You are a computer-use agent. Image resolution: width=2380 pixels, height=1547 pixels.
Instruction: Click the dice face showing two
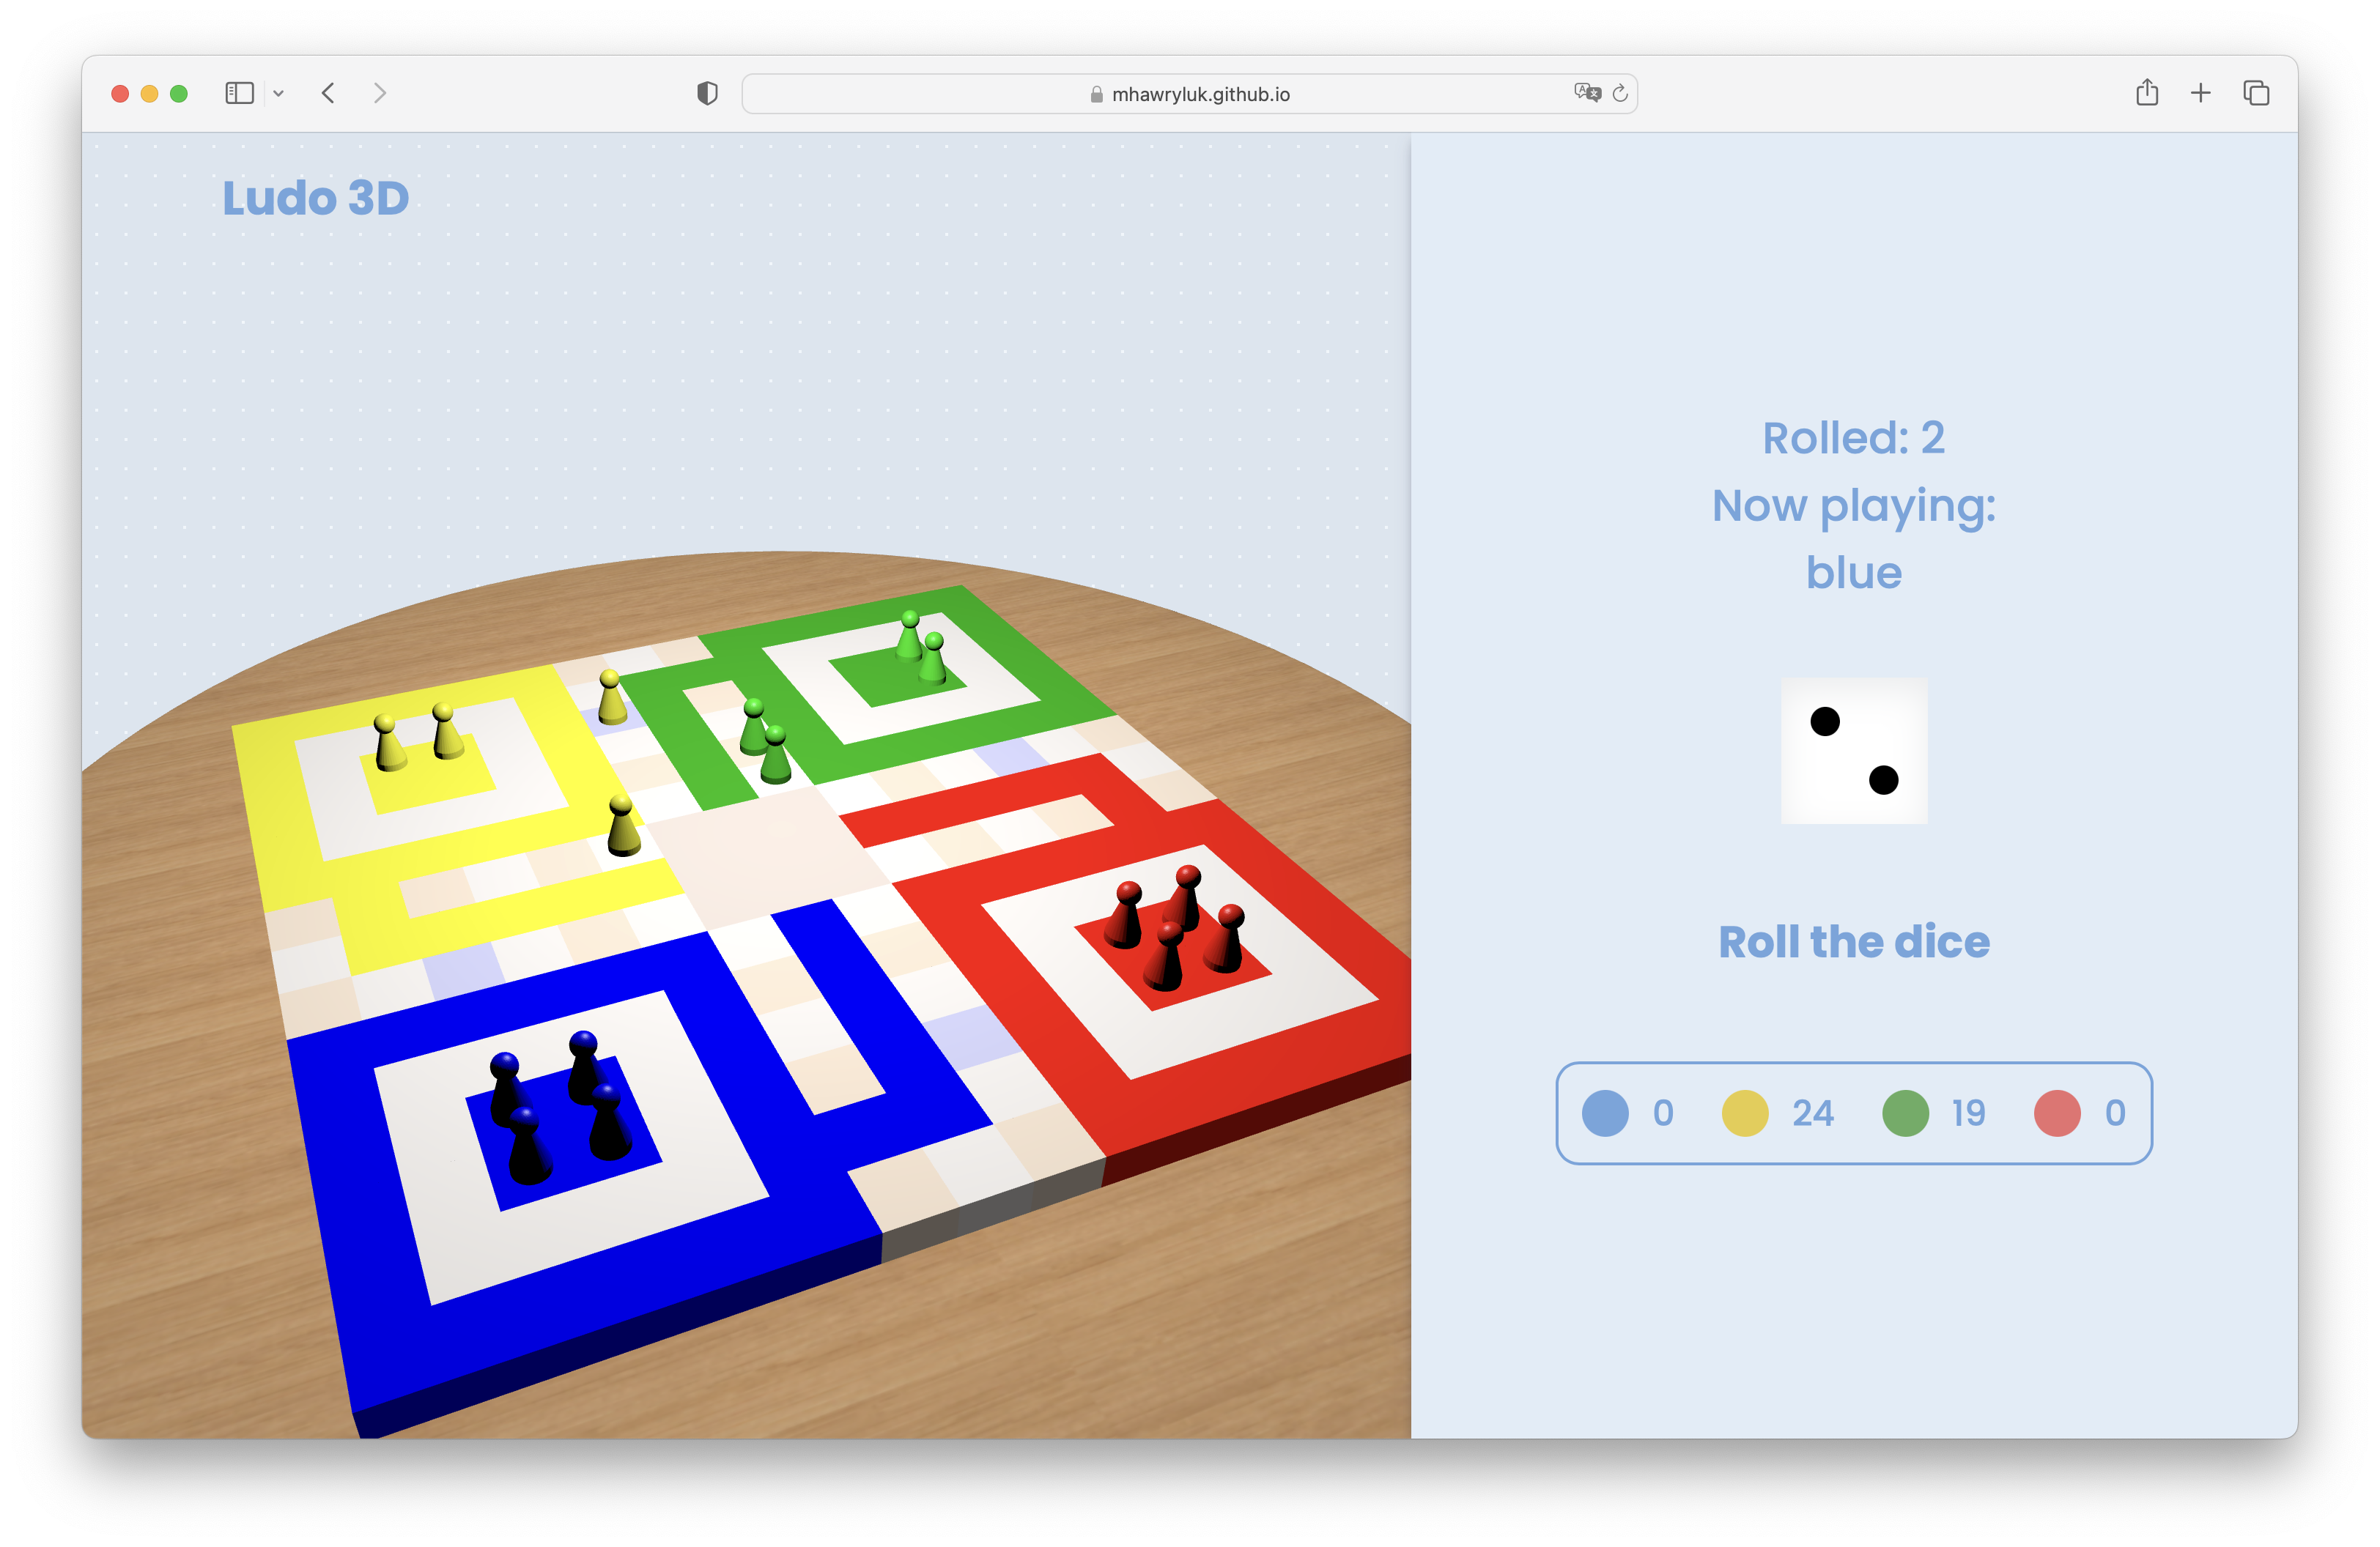(1853, 751)
